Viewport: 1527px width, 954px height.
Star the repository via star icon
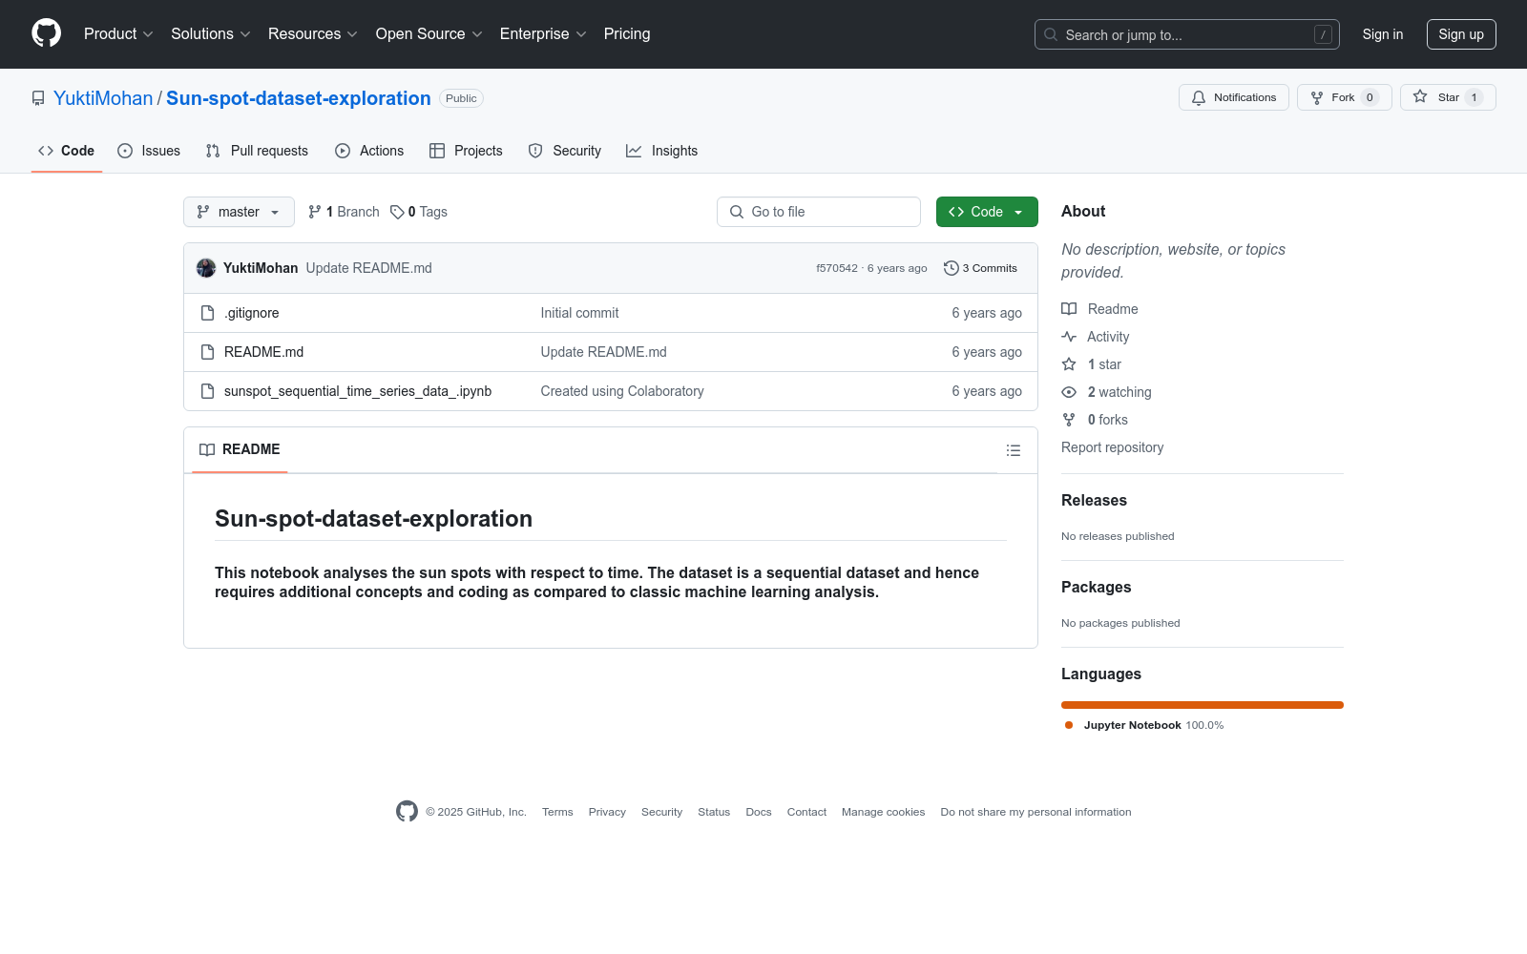[1420, 96]
